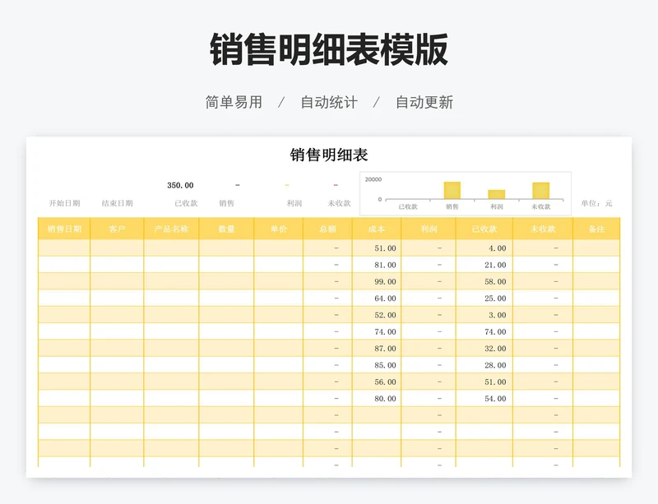
Task: Select the 21.00 received cell
Action: click(484, 265)
